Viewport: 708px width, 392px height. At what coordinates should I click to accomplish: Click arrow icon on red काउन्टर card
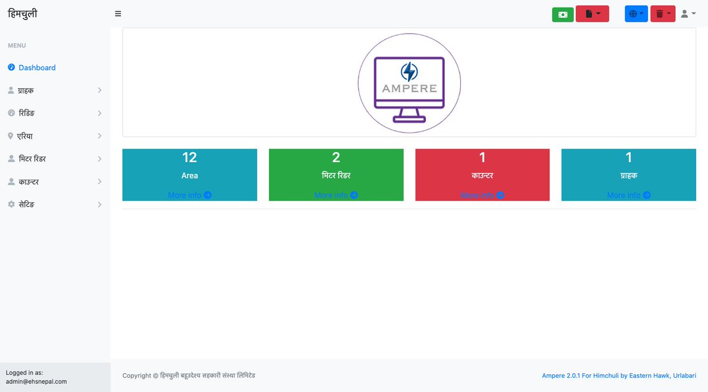pyautogui.click(x=500, y=195)
